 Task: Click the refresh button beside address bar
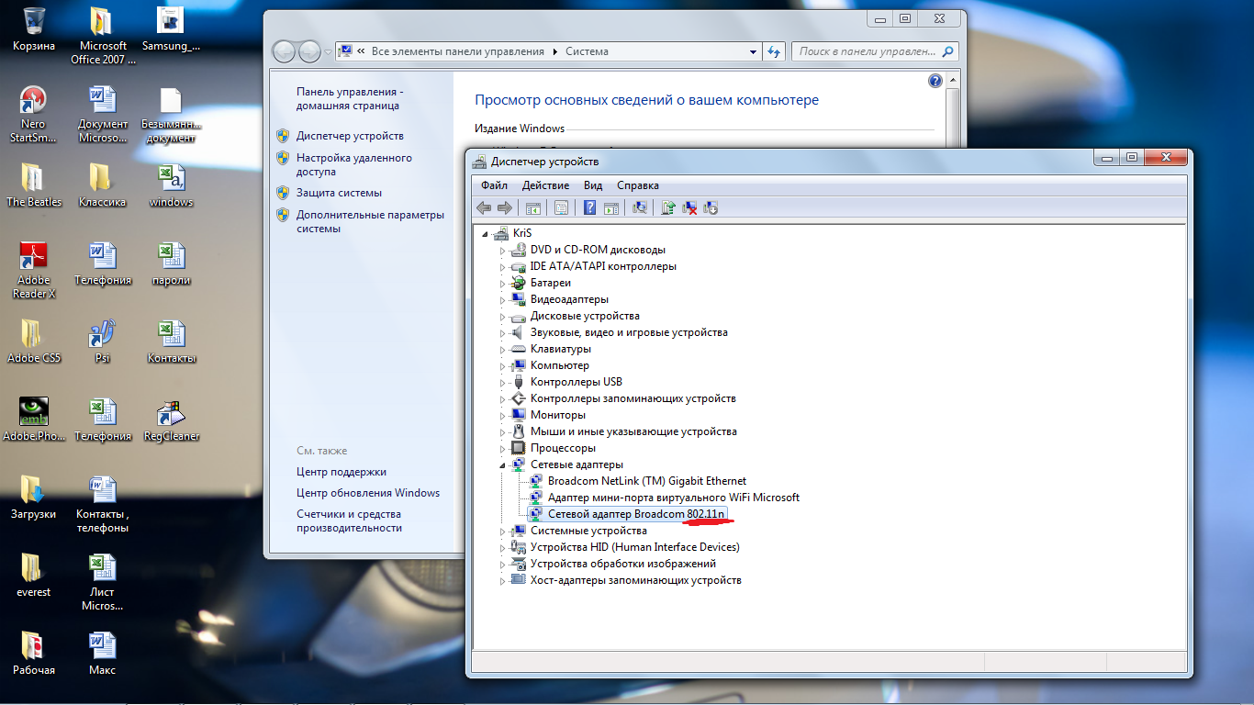pos(774,51)
